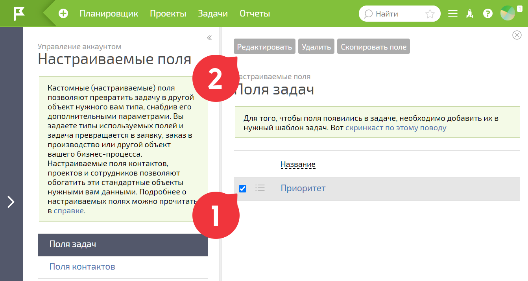Focus the Найти search field

[x=399, y=14]
